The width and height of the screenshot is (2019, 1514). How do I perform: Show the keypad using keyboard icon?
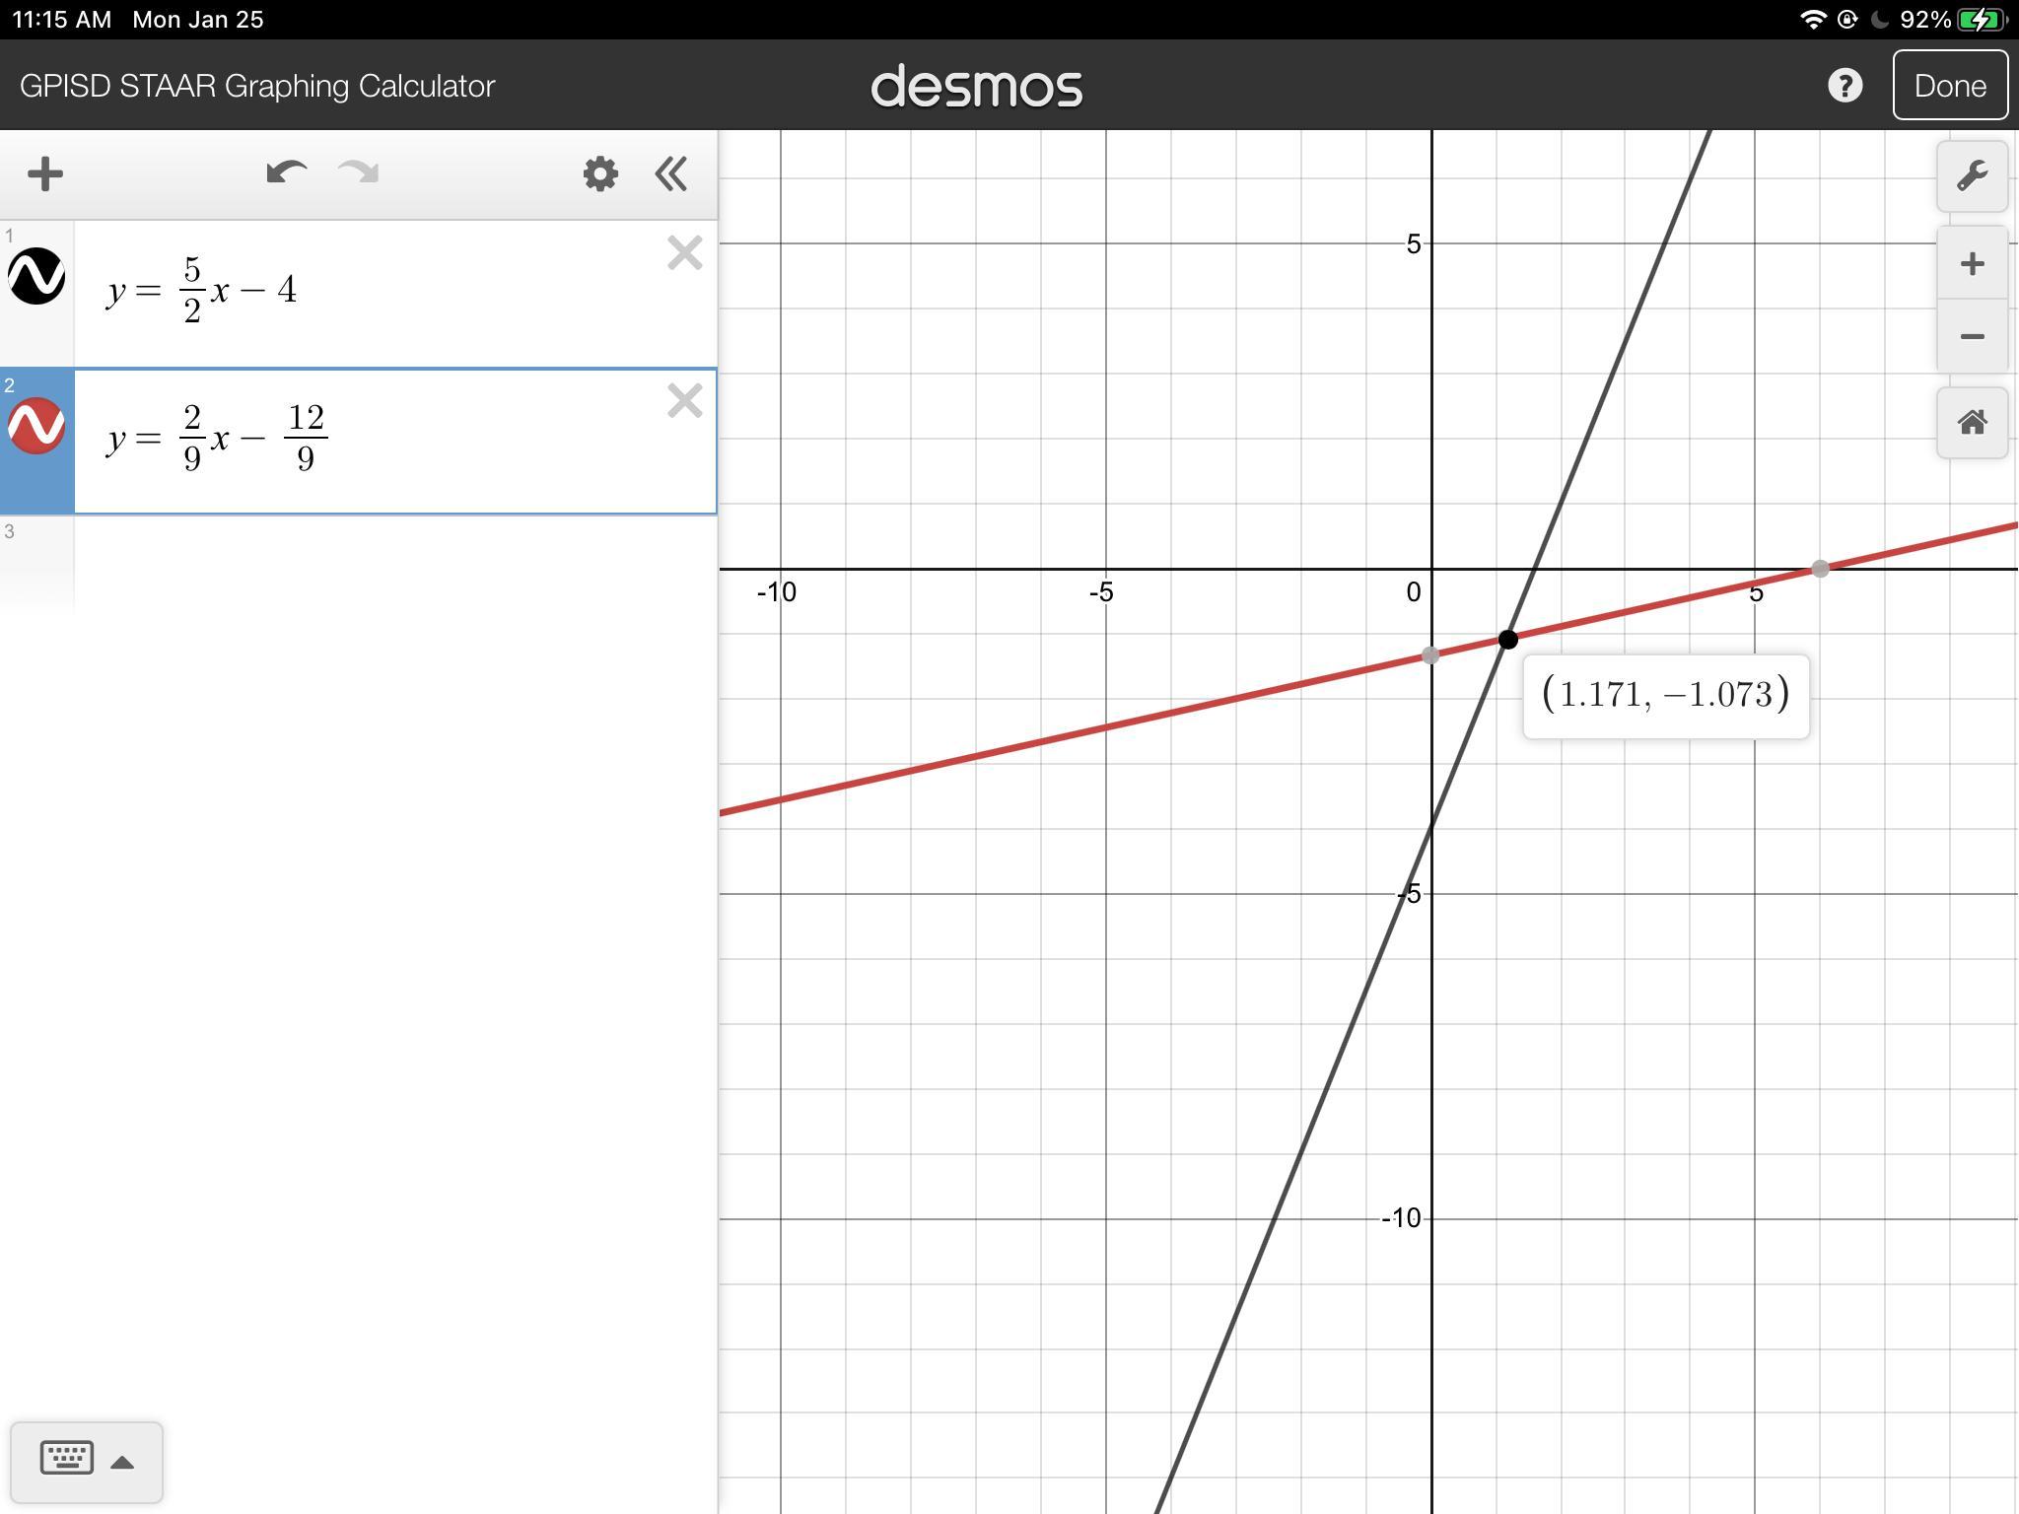[66, 1458]
